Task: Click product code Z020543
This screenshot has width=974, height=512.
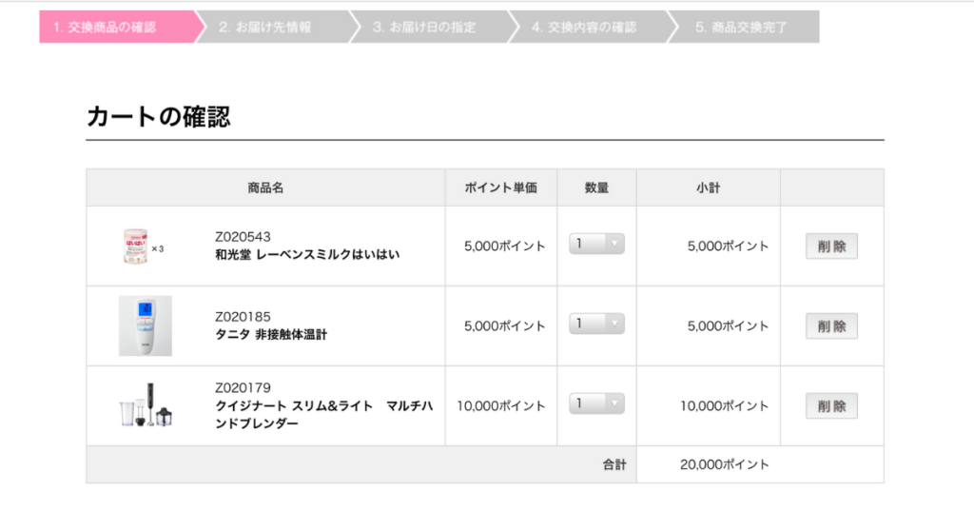Action: coord(243,237)
